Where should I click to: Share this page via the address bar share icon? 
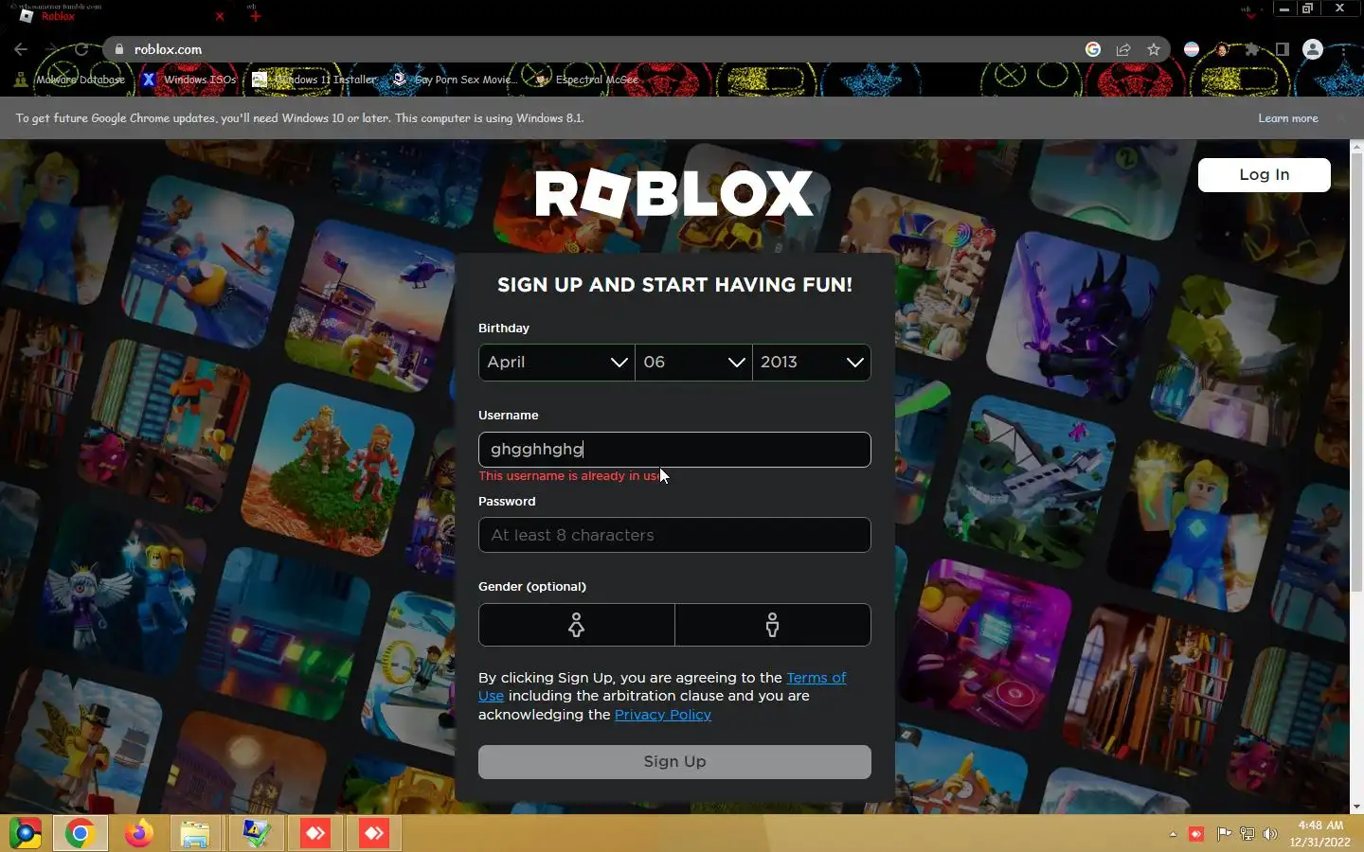1123,49
